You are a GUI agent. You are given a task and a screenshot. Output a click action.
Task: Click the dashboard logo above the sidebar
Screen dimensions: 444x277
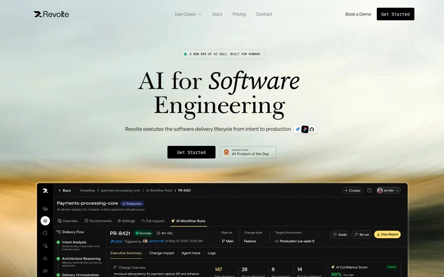point(45,191)
